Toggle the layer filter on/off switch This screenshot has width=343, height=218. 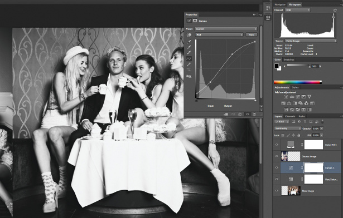(x=322, y=122)
